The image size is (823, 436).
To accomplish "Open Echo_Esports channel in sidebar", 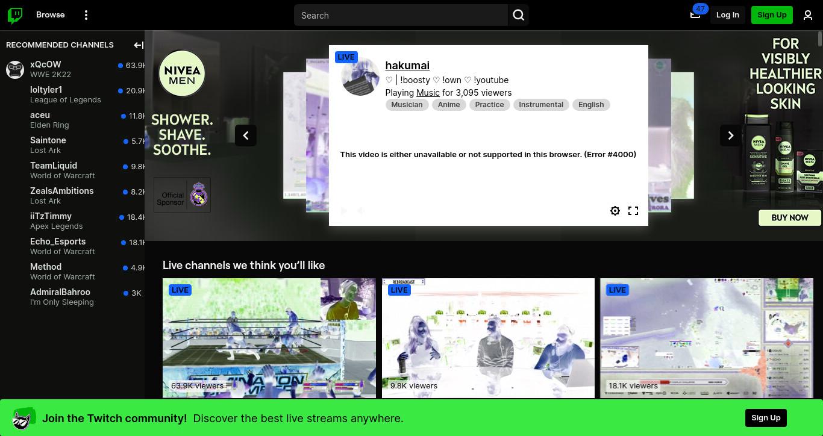I will pos(72,246).
